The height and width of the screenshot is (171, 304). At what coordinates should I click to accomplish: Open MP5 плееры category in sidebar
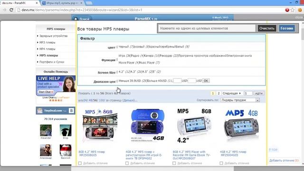pos(48,56)
